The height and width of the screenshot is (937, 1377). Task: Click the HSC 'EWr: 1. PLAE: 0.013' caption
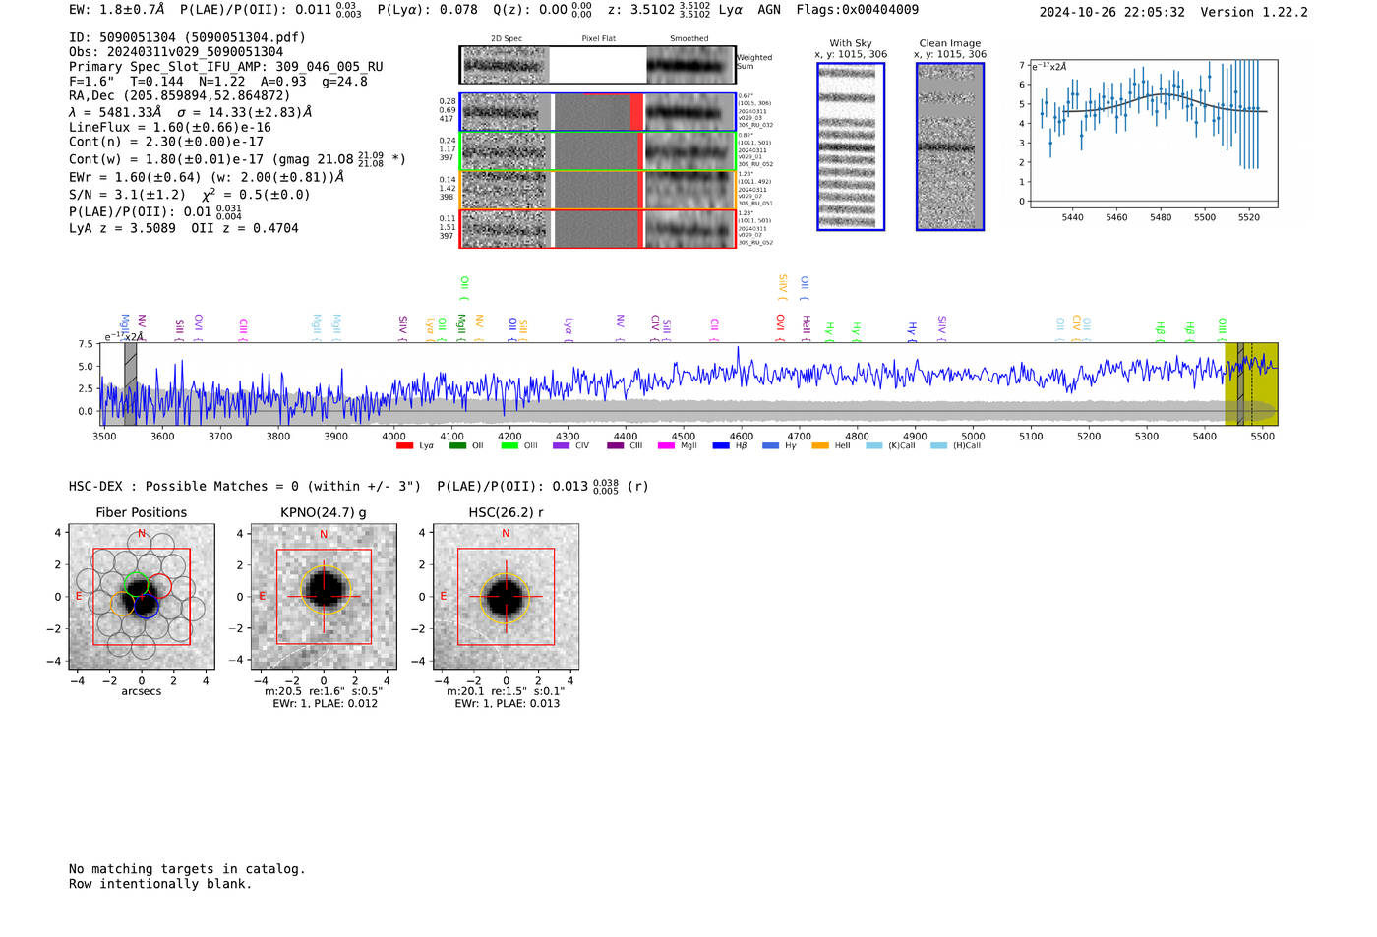[x=507, y=704]
